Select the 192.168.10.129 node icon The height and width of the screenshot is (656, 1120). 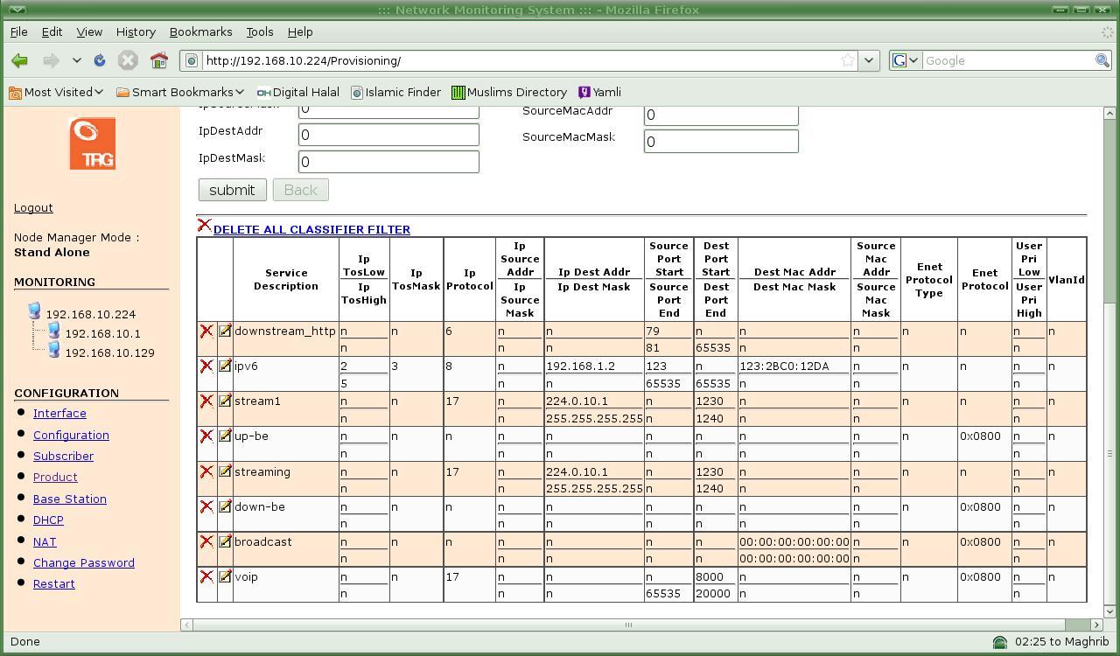coord(54,352)
